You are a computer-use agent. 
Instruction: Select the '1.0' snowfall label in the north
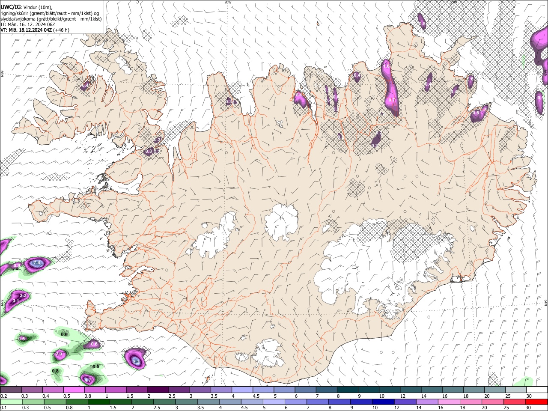pos(386,66)
